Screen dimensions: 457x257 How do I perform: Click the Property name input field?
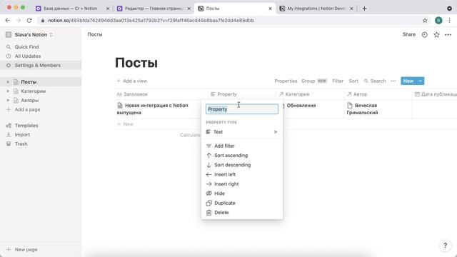coord(242,109)
